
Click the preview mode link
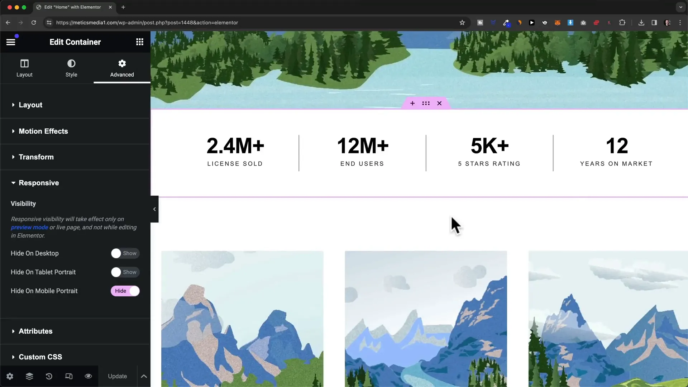tap(29, 227)
